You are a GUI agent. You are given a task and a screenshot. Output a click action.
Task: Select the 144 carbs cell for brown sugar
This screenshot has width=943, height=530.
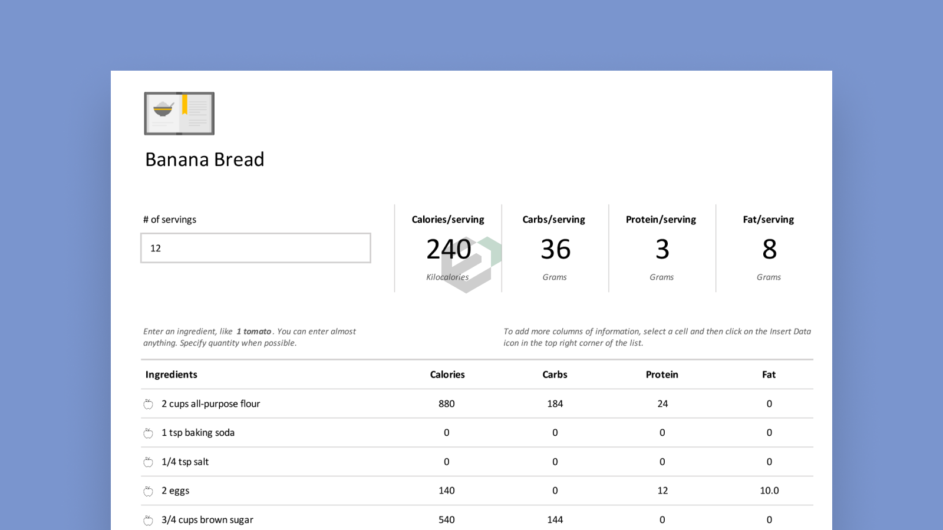(554, 519)
